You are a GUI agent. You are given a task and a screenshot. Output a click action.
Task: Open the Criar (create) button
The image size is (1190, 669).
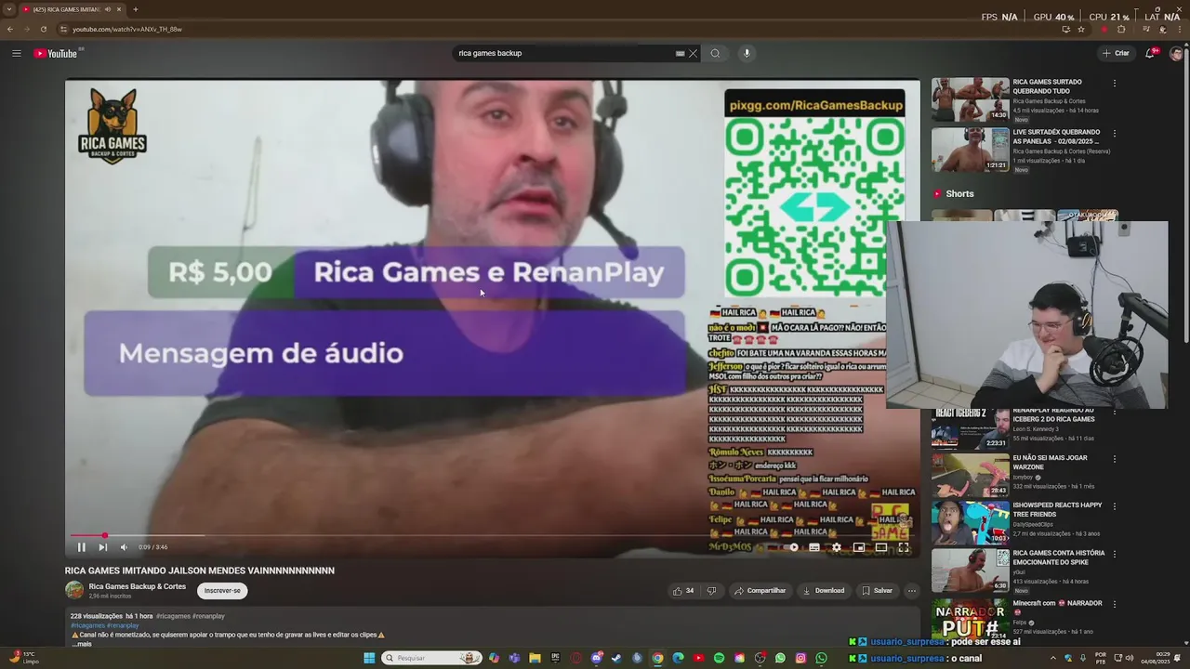click(1116, 53)
